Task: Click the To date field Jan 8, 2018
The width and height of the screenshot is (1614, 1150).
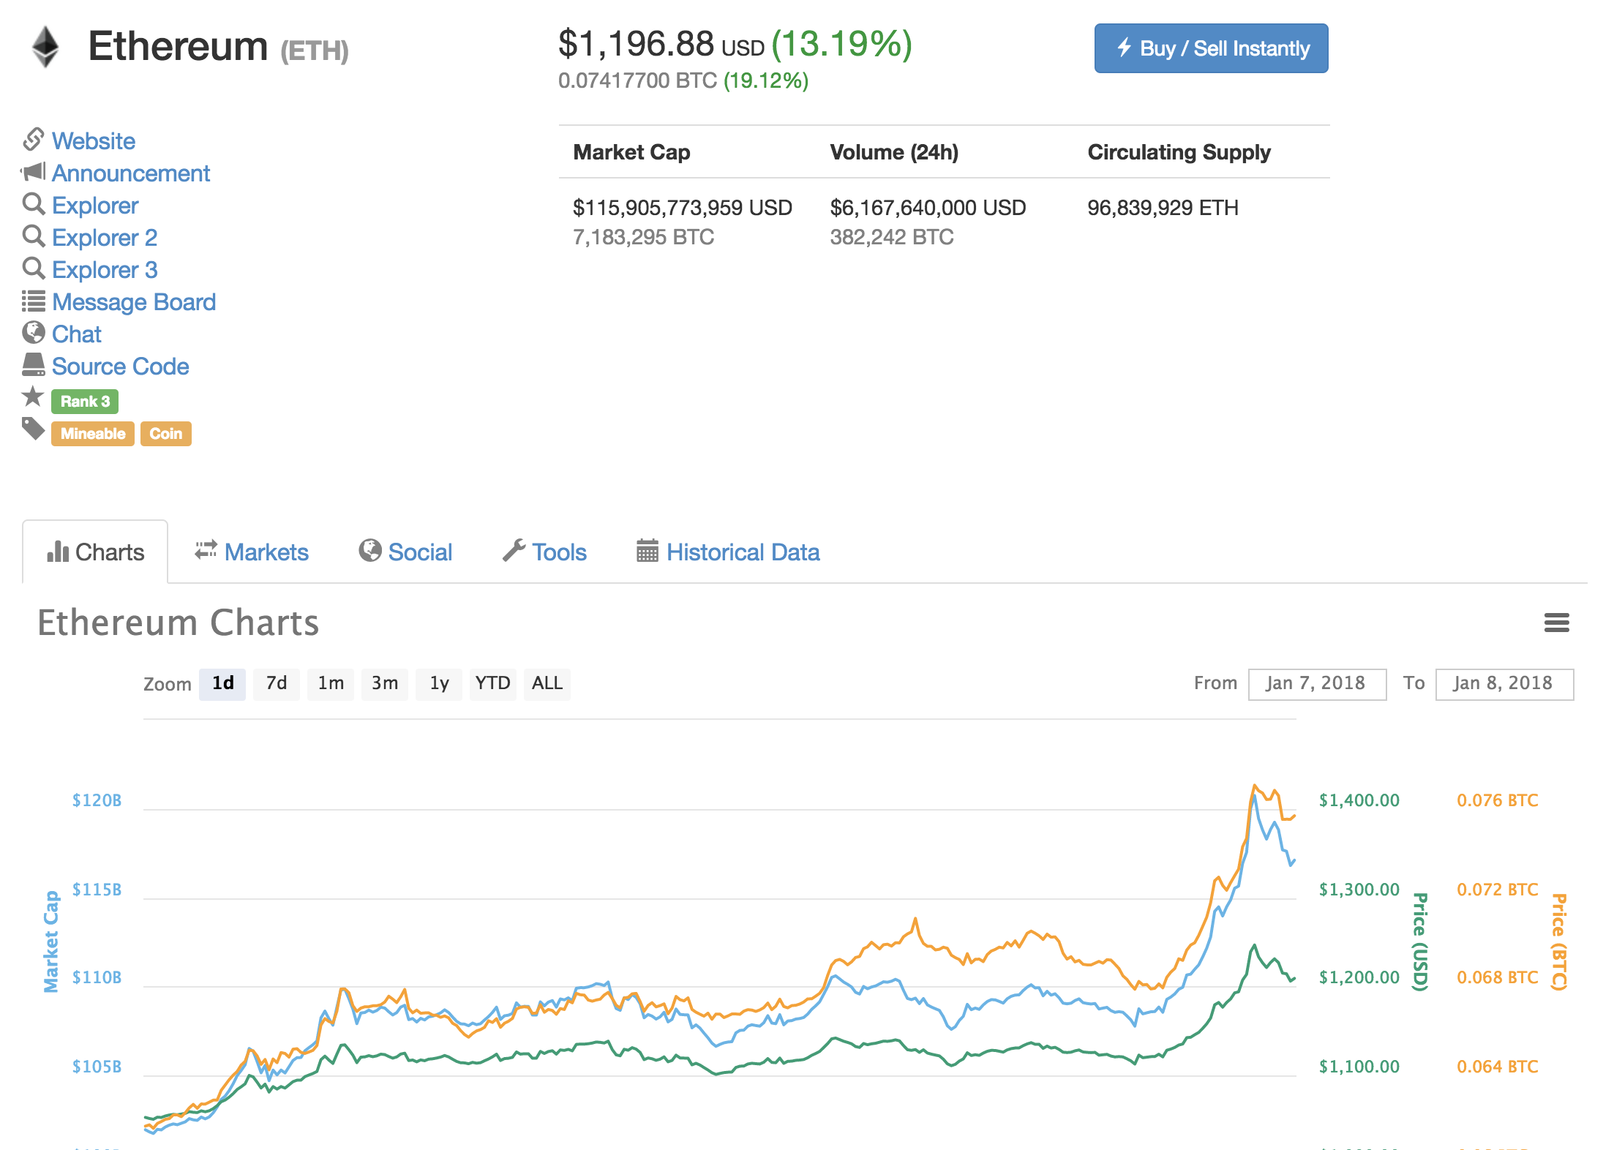Action: pyautogui.click(x=1504, y=684)
